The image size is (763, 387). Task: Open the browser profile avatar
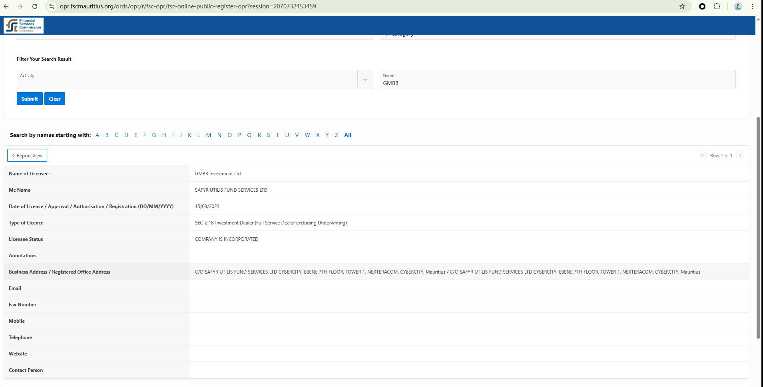738,6
